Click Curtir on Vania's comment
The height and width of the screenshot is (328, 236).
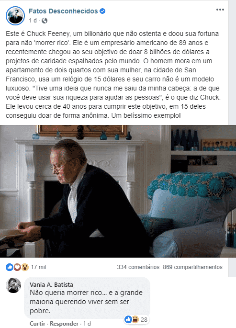[x=37, y=324]
